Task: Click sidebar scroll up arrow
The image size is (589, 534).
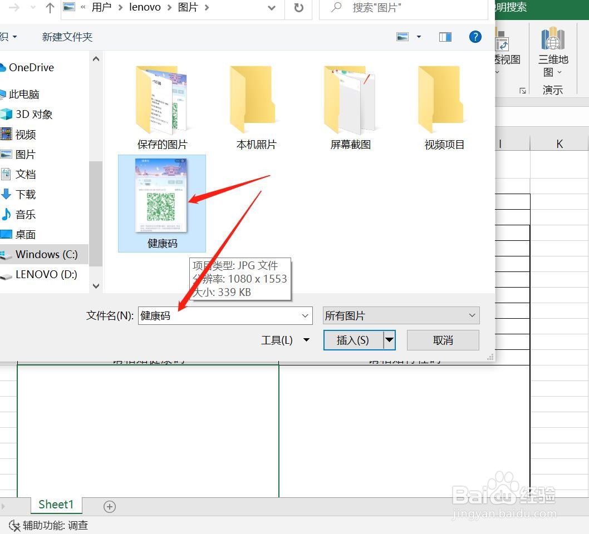Action: click(x=96, y=59)
